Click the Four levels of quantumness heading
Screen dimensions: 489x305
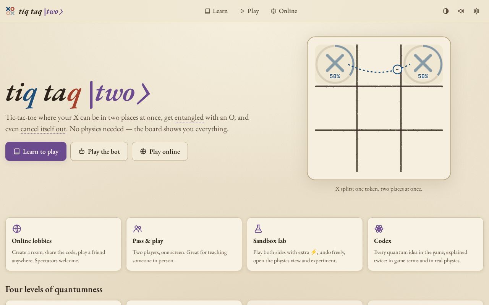54,289
